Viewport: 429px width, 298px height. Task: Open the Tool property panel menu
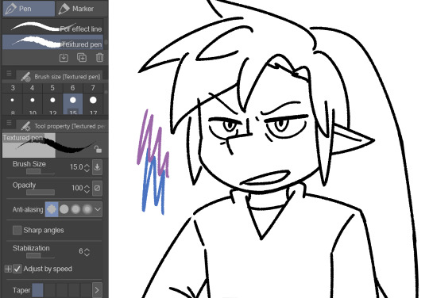9,123
